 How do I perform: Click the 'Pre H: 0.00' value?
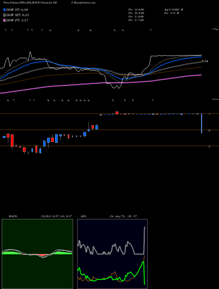tap(136, 13)
